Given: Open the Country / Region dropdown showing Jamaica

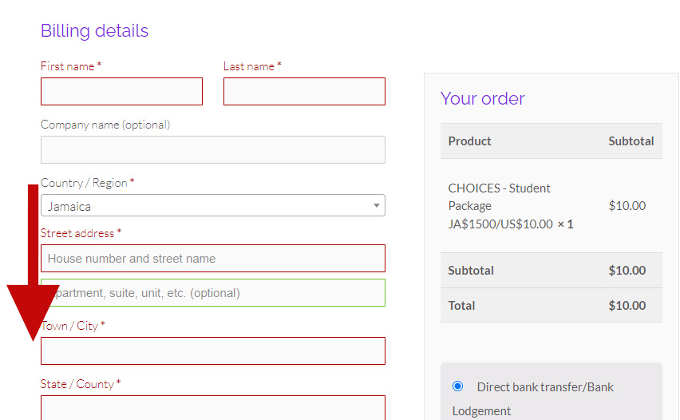Looking at the screenshot, I should [208, 206].
